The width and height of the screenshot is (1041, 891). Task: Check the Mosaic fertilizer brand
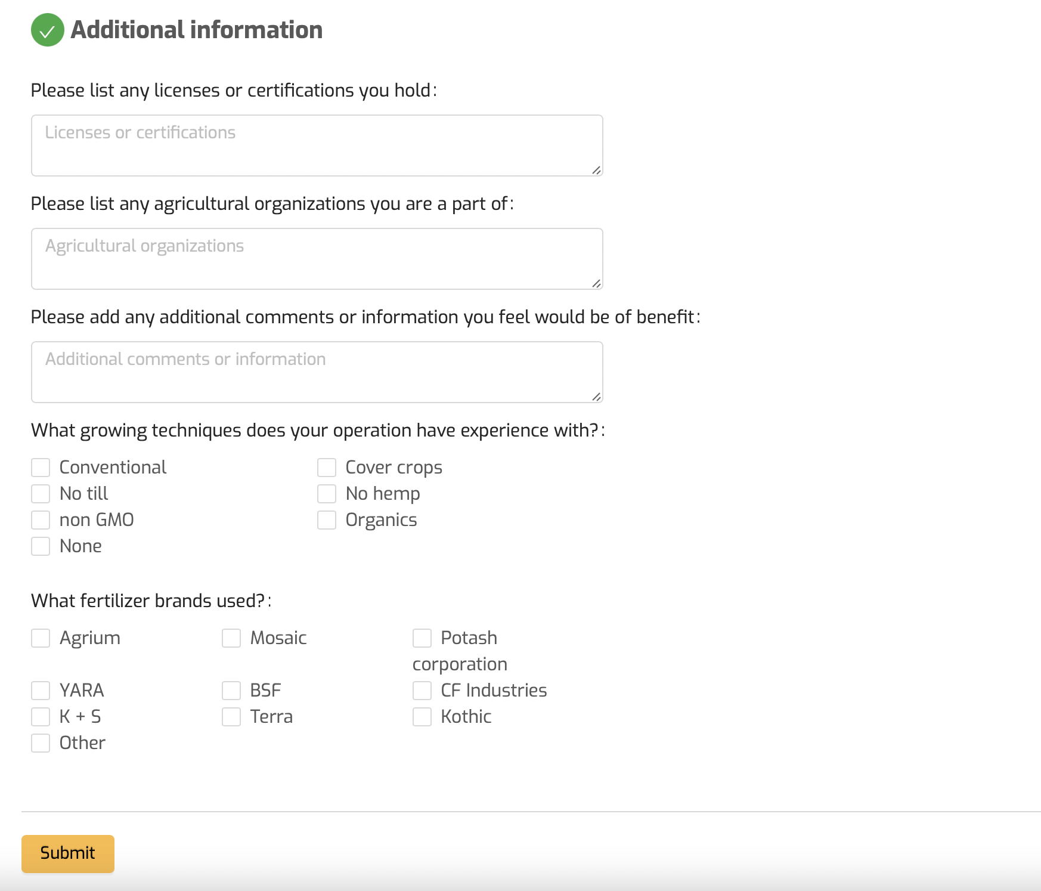231,638
